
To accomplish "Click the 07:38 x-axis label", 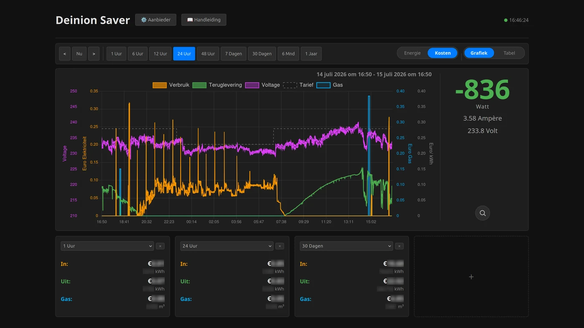I will pyautogui.click(x=281, y=222).
